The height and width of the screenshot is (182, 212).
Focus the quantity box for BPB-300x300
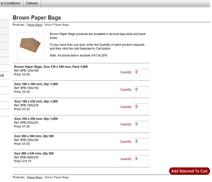(x=142, y=141)
